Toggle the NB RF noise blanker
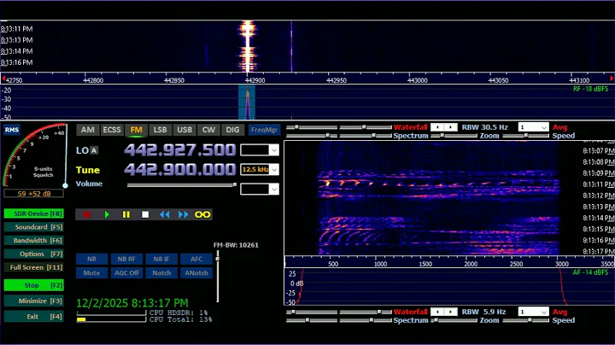 (x=126, y=259)
